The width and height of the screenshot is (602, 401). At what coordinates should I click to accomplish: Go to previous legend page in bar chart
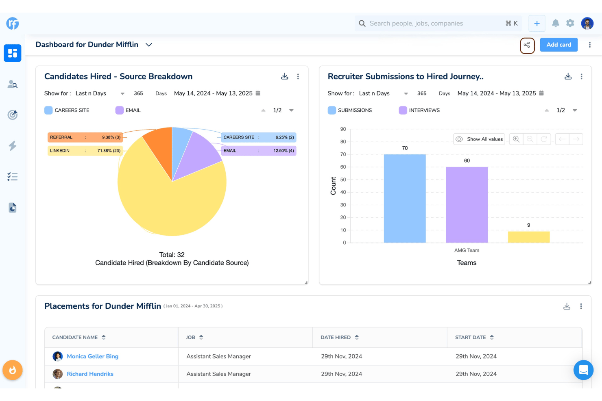547,110
